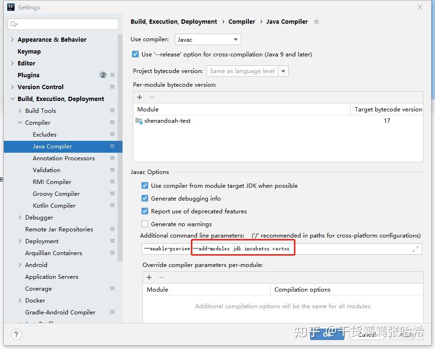Screen dimensions: 435x349
Task: Disable the '--release' cross-compilation option checkbox
Action: coord(135,55)
